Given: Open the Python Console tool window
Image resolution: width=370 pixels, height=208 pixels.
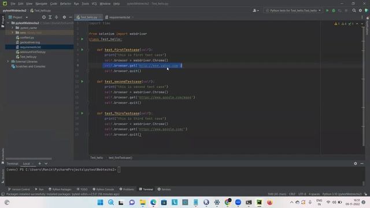Looking at the screenshot, I should tap(103, 189).
